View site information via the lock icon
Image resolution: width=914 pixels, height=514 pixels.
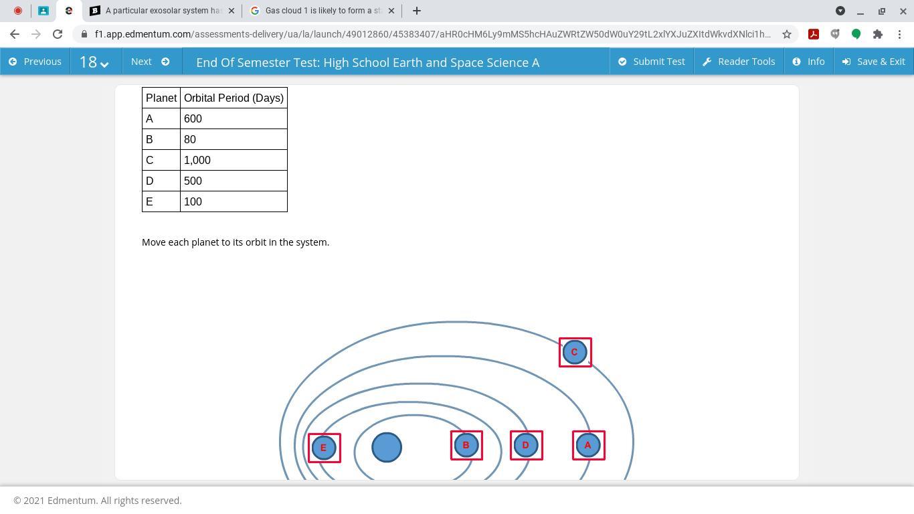[84, 34]
